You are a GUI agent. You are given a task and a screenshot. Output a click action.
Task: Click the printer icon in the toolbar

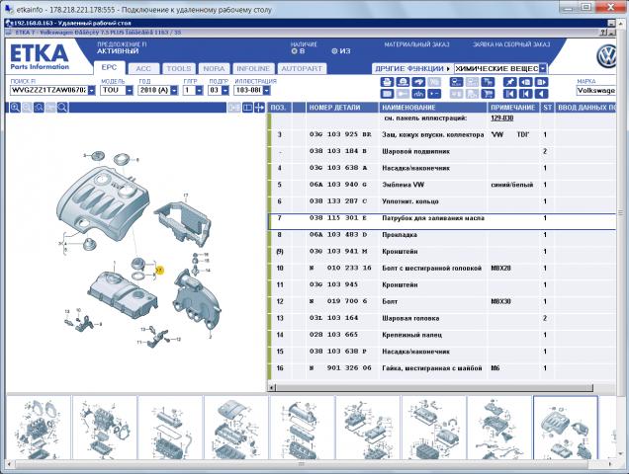(387, 82)
